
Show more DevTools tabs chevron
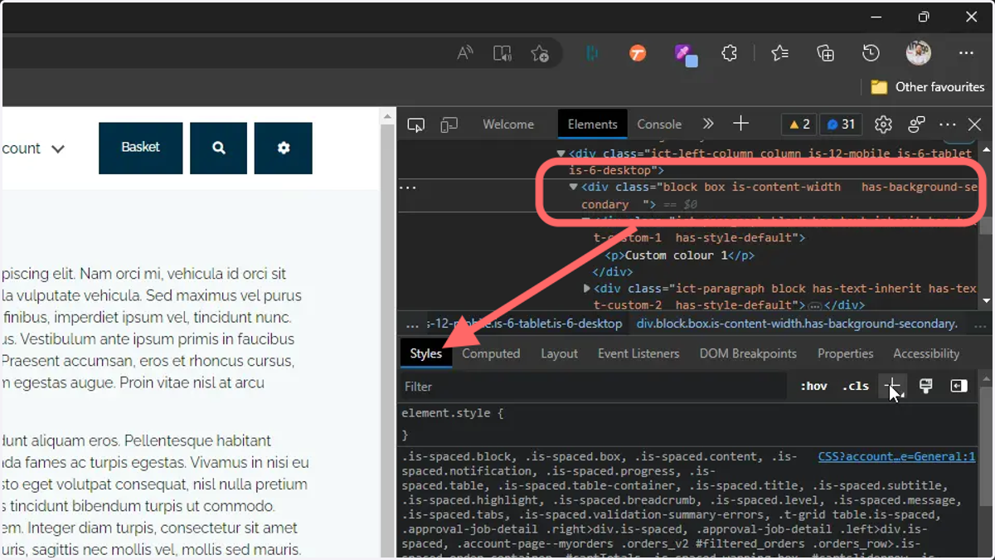coord(707,124)
